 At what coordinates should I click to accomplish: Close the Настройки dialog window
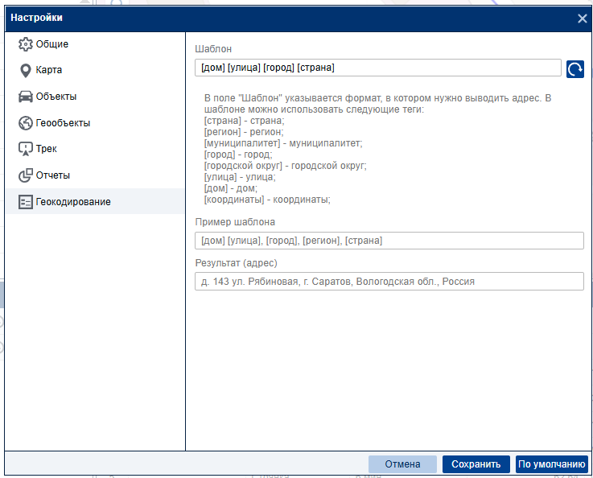pos(583,19)
